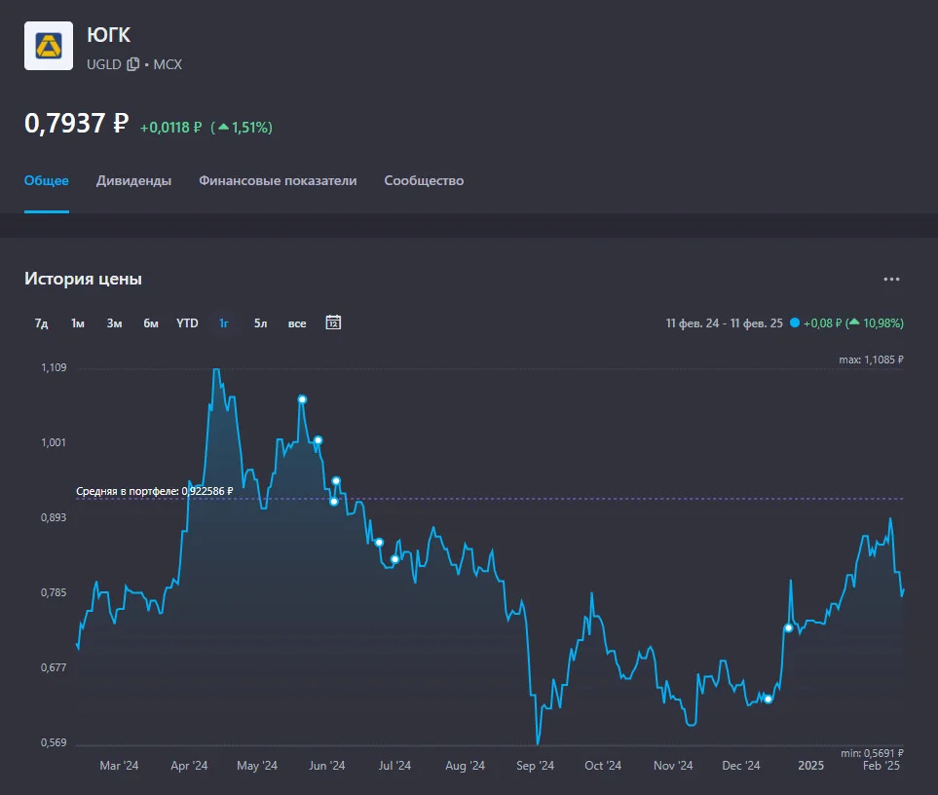Show the все full price history
Screen dimensions: 938x795
point(297,323)
